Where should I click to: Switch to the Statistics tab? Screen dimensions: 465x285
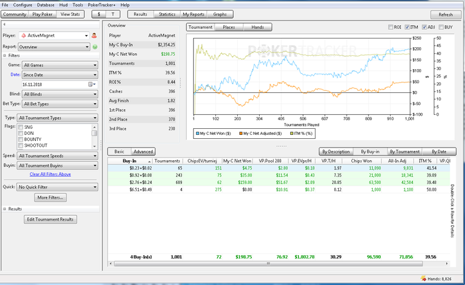click(x=167, y=14)
